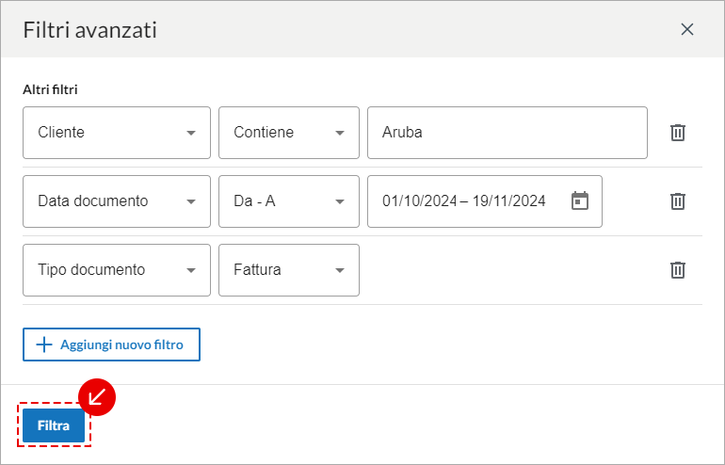Image resolution: width=725 pixels, height=465 pixels.
Task: Click the Filtra button
Action: 54,425
